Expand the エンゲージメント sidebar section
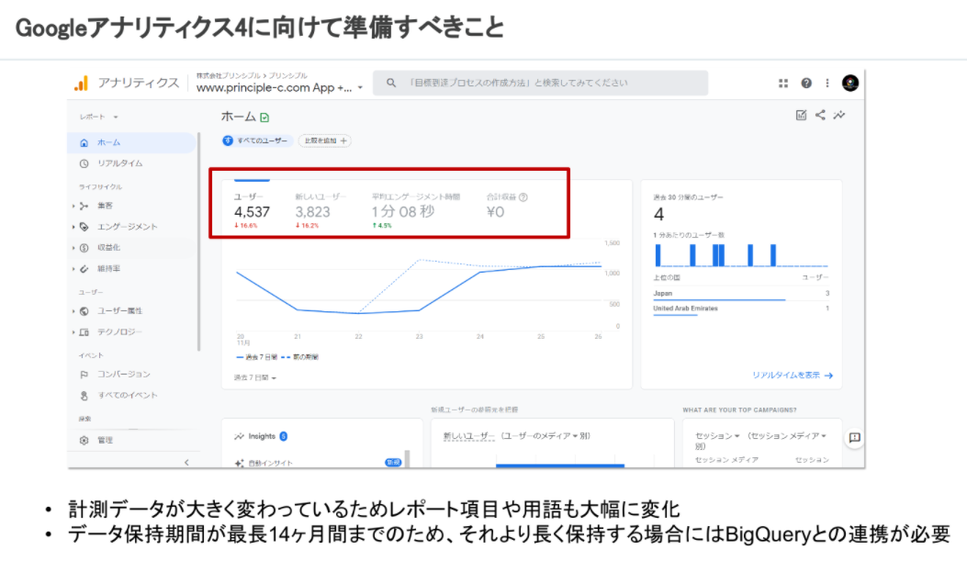This screenshot has width=967, height=561. coord(127,226)
